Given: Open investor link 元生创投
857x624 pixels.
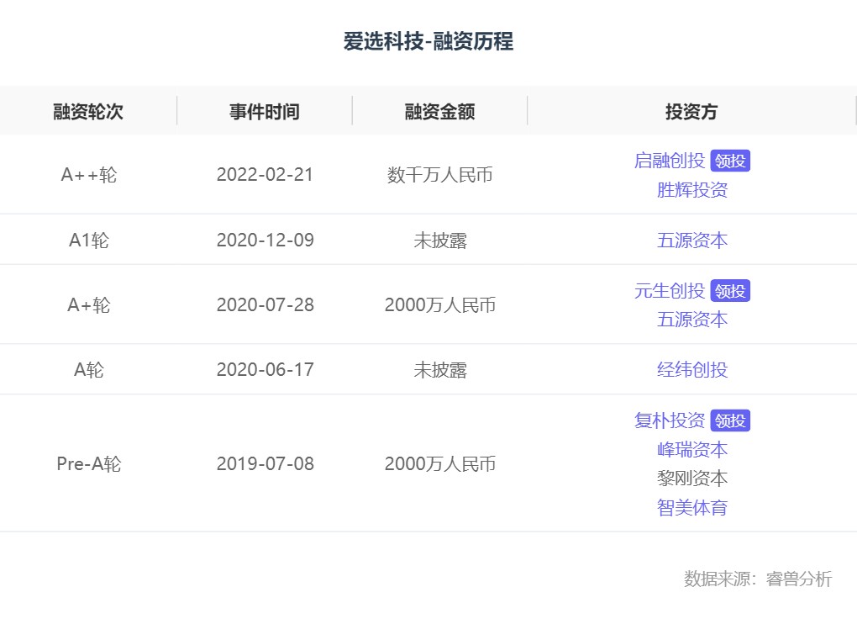Looking at the screenshot, I should point(669,290).
